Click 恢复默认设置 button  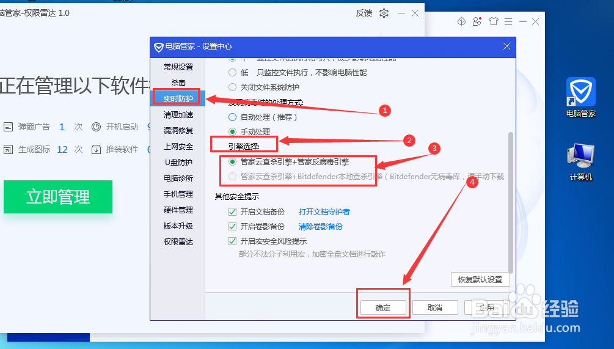tap(480, 280)
